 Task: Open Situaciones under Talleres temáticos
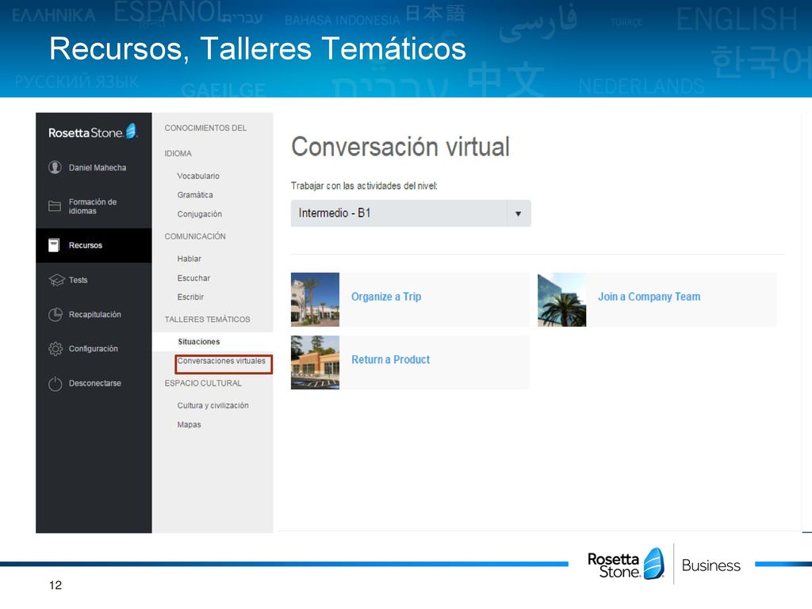coord(213,342)
